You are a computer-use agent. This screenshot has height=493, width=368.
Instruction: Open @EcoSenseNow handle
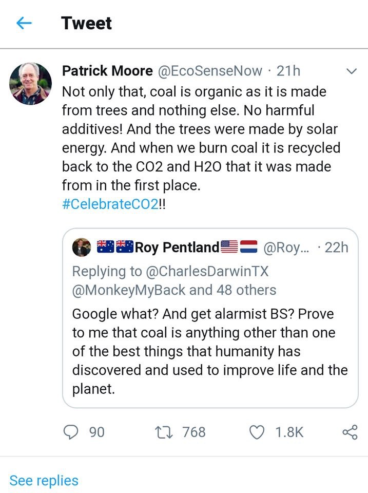[209, 71]
